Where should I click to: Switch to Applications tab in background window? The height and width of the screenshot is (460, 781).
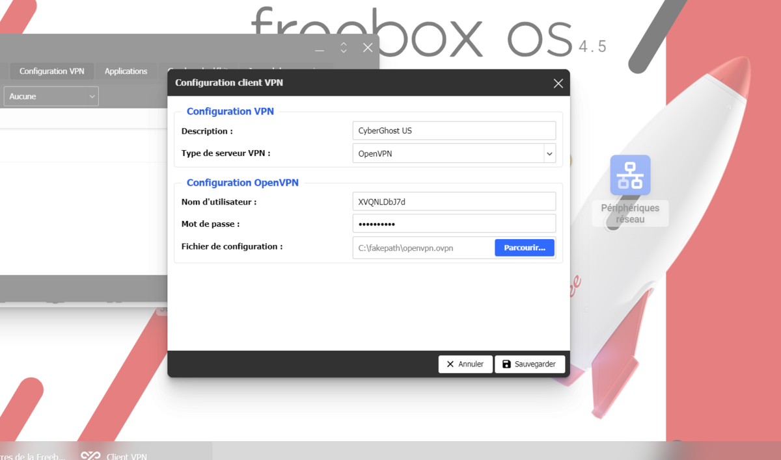126,71
